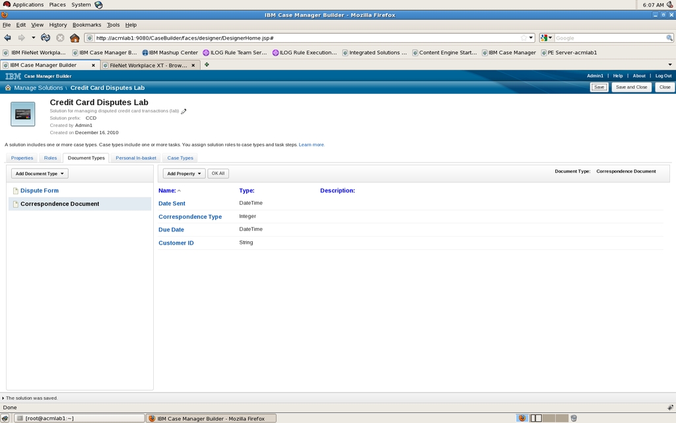Open the Add Property dropdown
The width and height of the screenshot is (676, 423).
pyautogui.click(x=184, y=174)
